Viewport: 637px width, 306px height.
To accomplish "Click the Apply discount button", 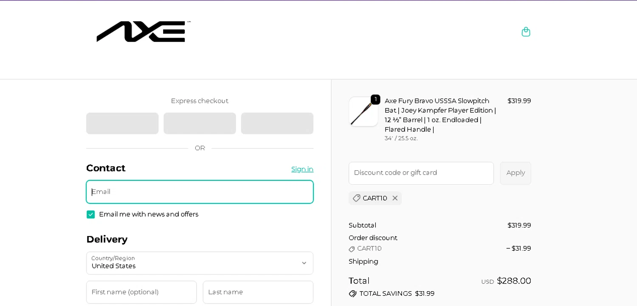I will click(516, 173).
